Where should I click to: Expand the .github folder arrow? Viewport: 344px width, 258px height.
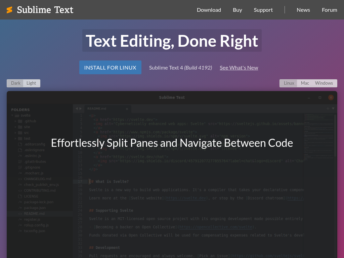click(15, 121)
